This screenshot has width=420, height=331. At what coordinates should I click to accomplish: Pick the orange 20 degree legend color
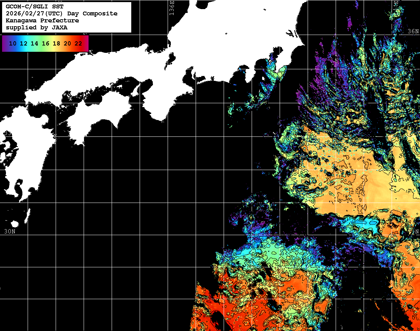[67, 44]
